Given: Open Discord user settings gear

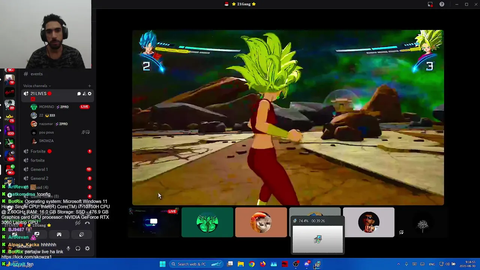Looking at the screenshot, I should [x=87, y=249].
